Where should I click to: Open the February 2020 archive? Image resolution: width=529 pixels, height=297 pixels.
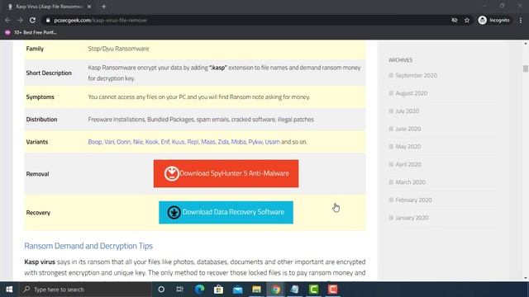point(413,200)
